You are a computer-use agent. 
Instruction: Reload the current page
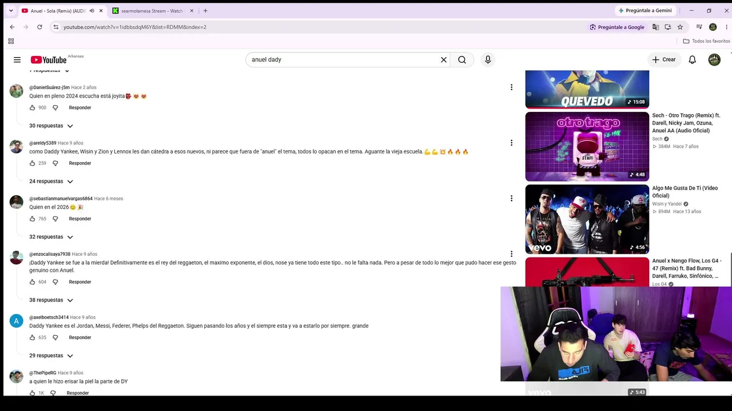tap(39, 27)
